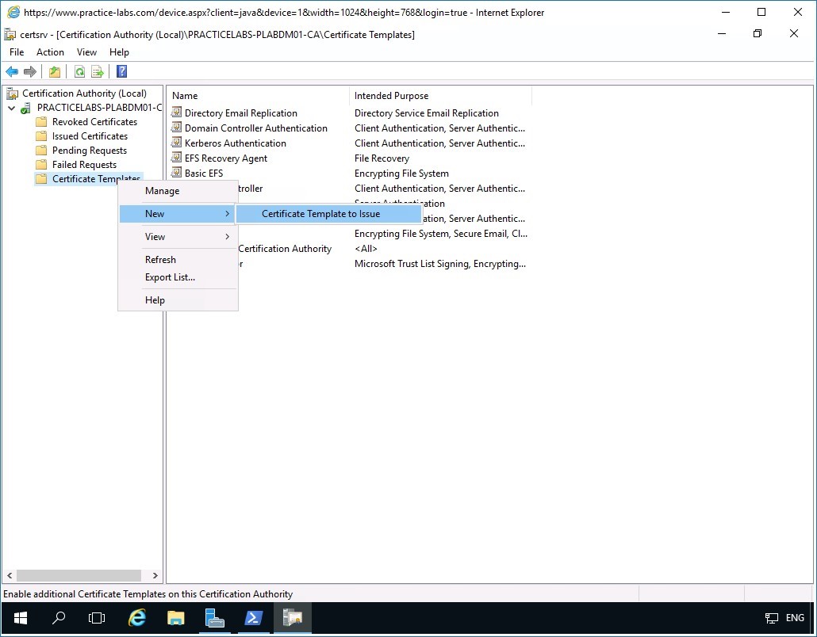Click the Export List toolbar icon
The width and height of the screenshot is (817, 637).
pos(97,71)
